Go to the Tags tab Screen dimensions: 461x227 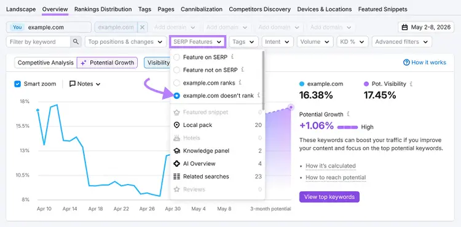click(x=144, y=9)
